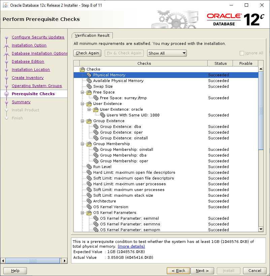Open the Installation Option step
The image size is (270, 276).
(29, 45)
